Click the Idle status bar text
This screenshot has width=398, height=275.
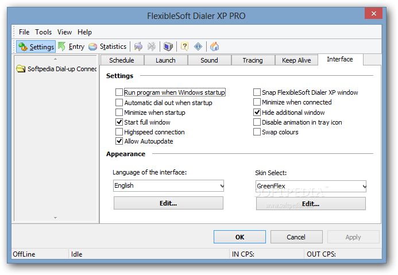[76, 254]
